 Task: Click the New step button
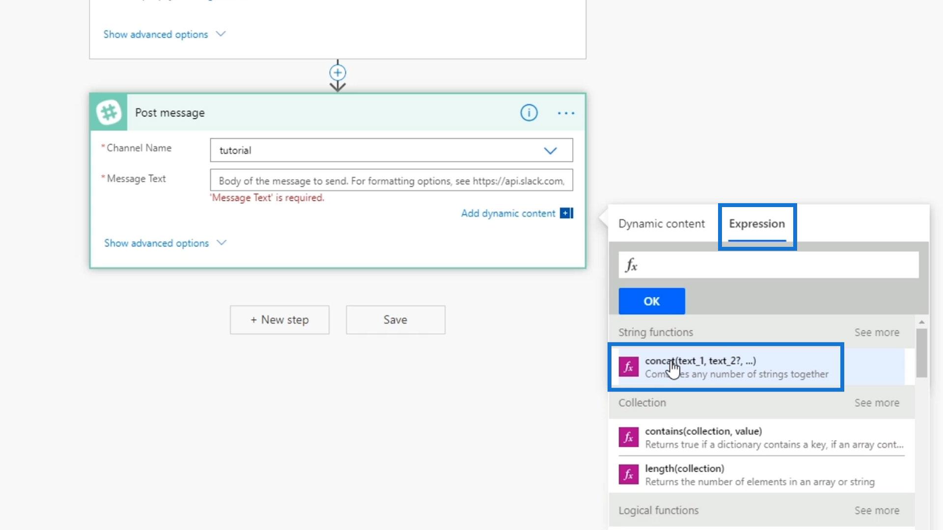pos(279,320)
